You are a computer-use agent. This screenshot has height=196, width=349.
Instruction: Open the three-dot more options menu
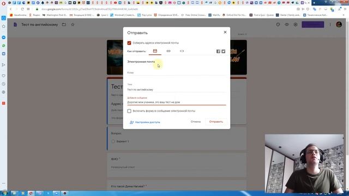(x=330, y=24)
